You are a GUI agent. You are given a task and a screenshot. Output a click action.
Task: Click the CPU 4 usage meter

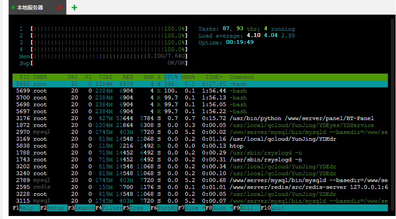(x=104, y=49)
